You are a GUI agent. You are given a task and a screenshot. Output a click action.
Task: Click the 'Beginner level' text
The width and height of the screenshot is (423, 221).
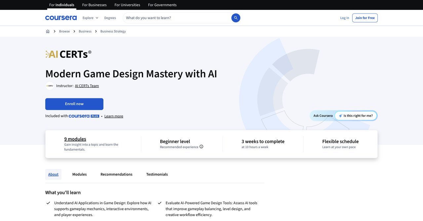coord(175,141)
